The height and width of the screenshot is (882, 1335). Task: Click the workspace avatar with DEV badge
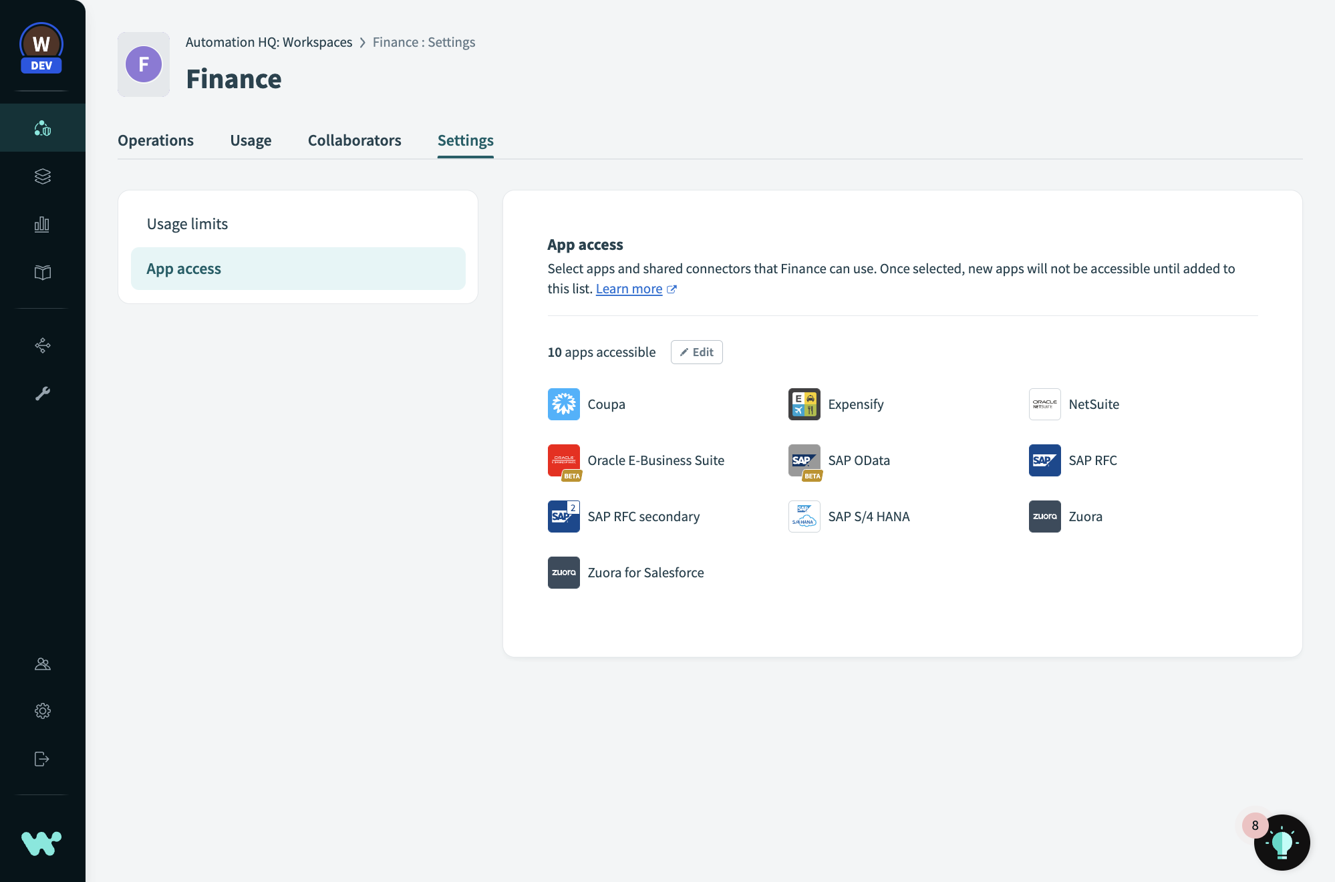point(41,48)
